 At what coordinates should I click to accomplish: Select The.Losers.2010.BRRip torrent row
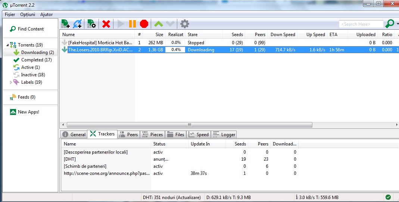[229, 50]
